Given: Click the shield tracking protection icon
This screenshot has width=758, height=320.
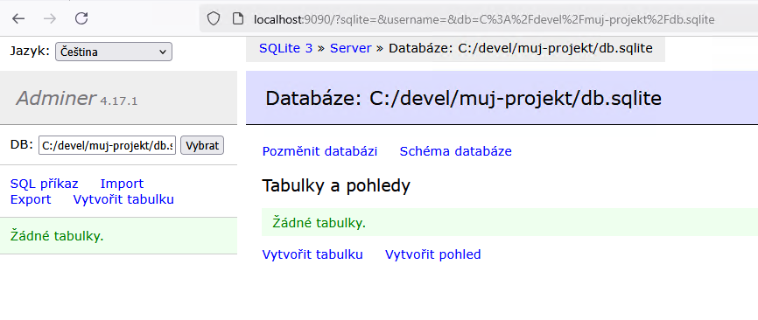Looking at the screenshot, I should pos(214,19).
